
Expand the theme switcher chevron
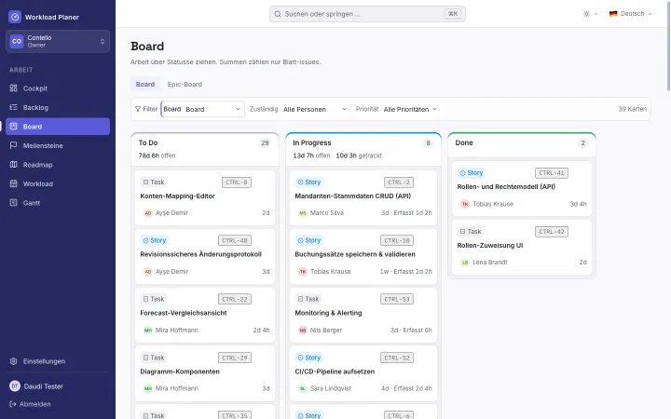tap(596, 14)
